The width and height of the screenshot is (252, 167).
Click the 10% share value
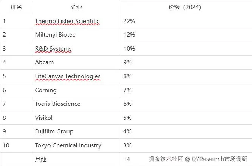(x=129, y=49)
